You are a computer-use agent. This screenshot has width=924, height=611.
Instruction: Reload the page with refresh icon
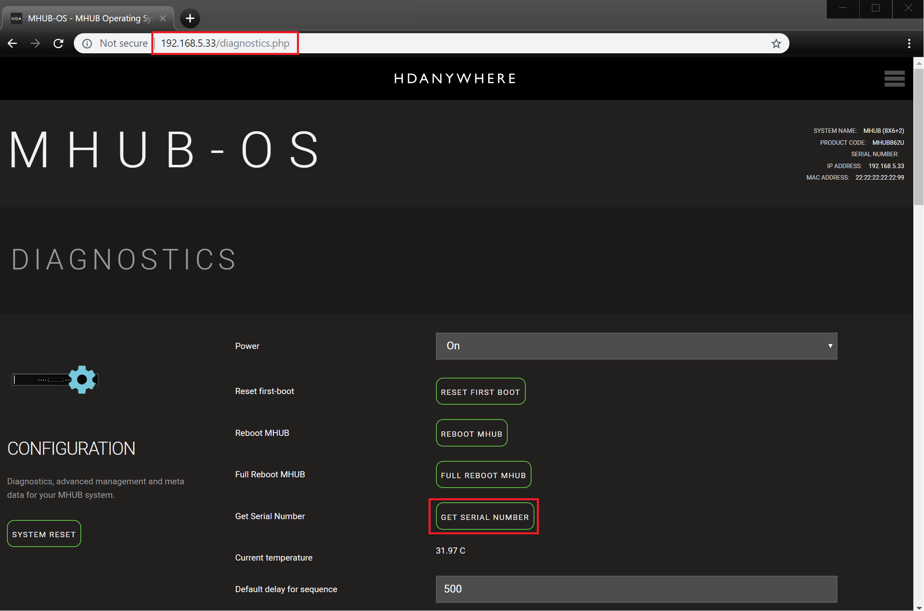click(x=58, y=43)
